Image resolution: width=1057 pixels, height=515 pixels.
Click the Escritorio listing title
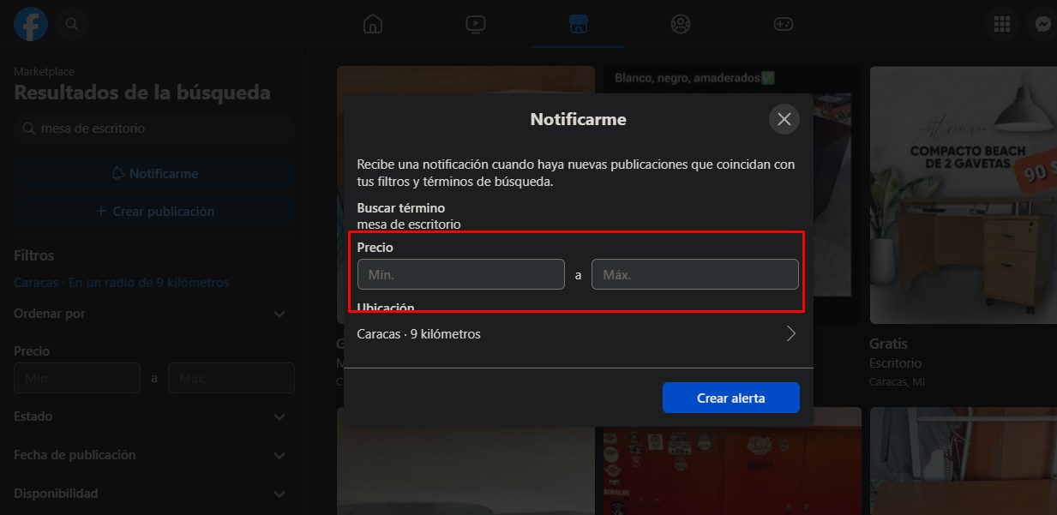coord(895,363)
